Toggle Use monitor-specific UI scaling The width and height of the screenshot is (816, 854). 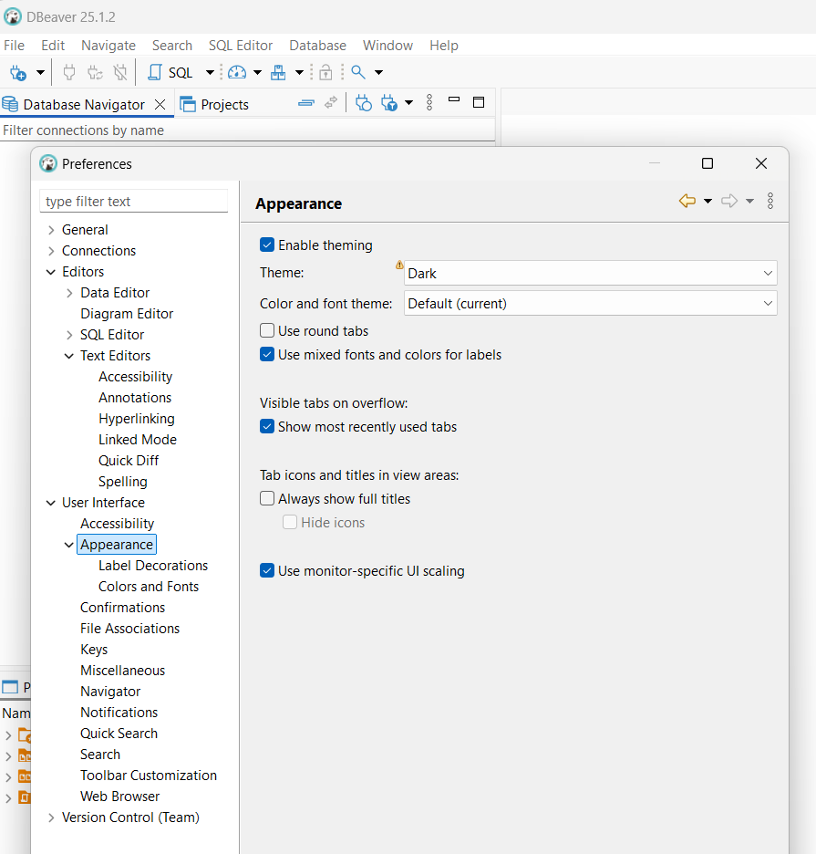[267, 571]
